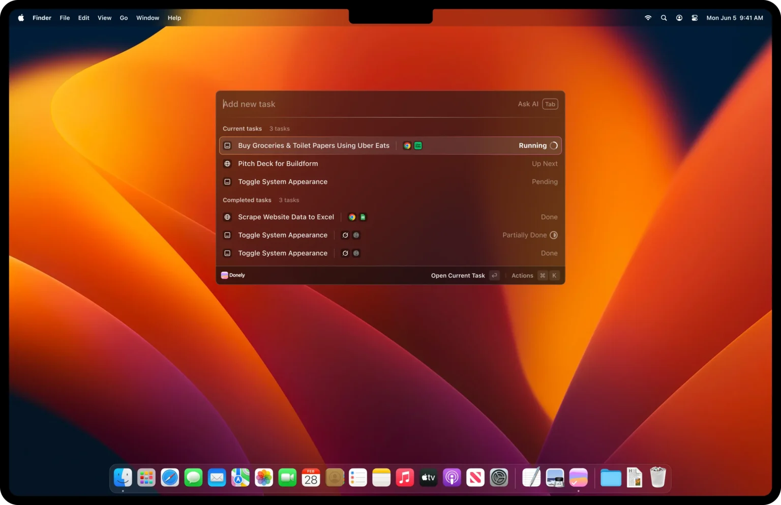Open Music from the Dock
This screenshot has height=505, width=781.
tap(405, 478)
